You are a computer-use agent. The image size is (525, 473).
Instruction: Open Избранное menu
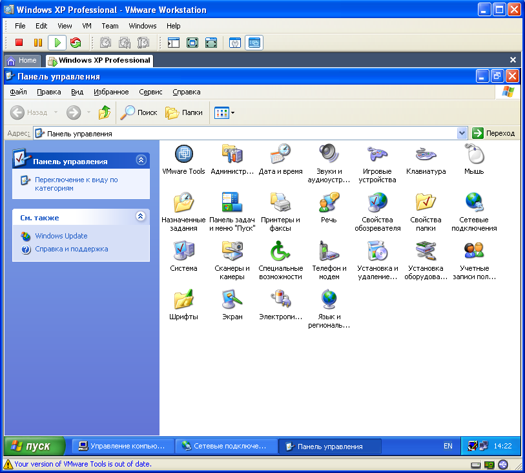[x=111, y=92]
